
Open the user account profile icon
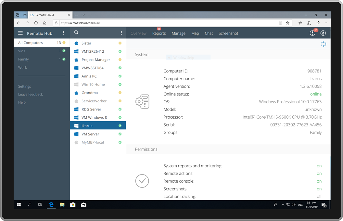click(323, 33)
